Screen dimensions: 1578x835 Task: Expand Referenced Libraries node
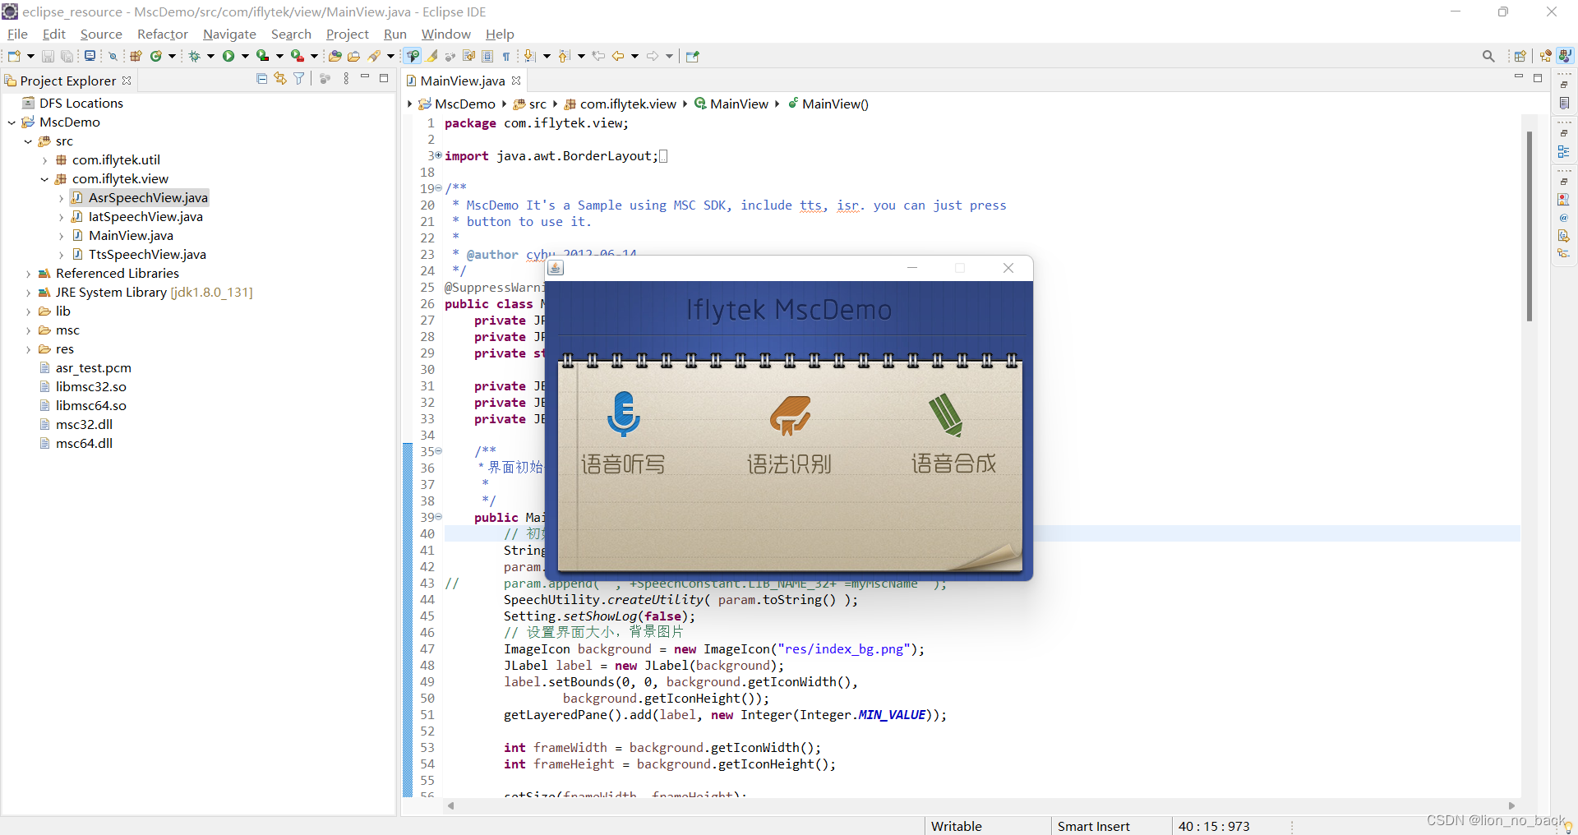[x=29, y=274]
